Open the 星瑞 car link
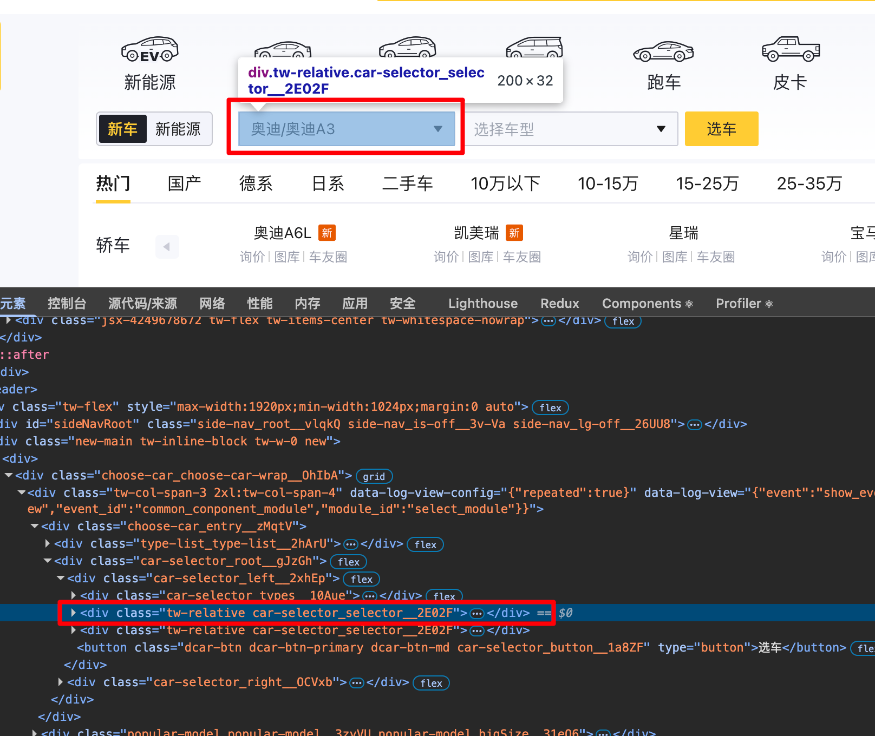The height and width of the screenshot is (736, 875). (x=684, y=233)
